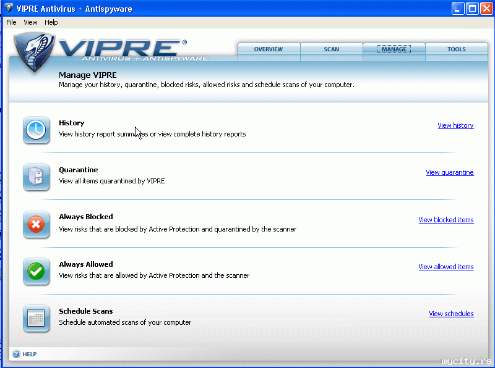Screen dimensions: 495x368
Task: Click the Quarantine heading text
Action: click(79, 170)
